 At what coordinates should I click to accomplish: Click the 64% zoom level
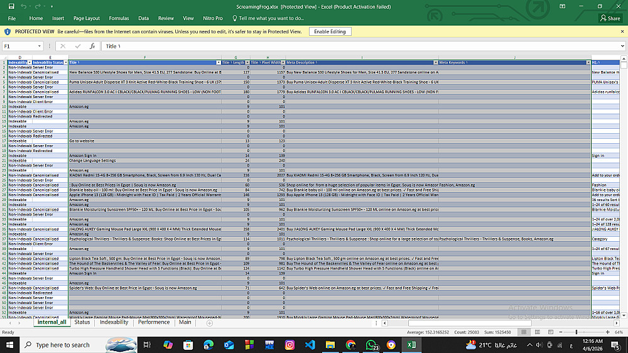click(x=619, y=332)
